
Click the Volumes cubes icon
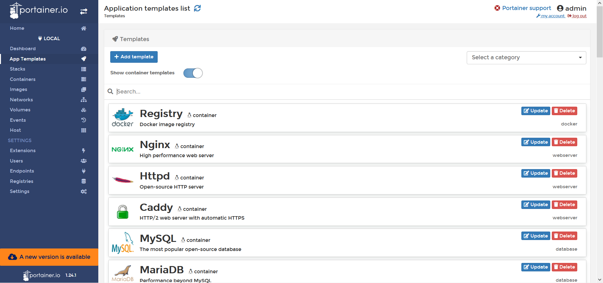click(x=84, y=110)
